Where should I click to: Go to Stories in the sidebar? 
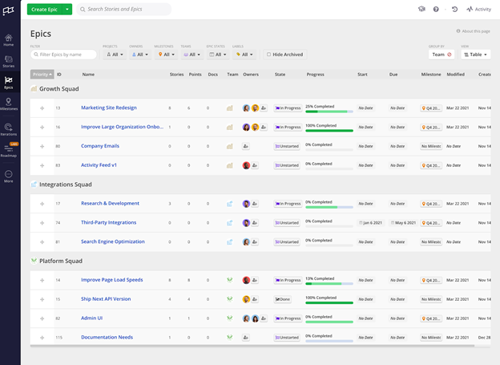click(9, 61)
